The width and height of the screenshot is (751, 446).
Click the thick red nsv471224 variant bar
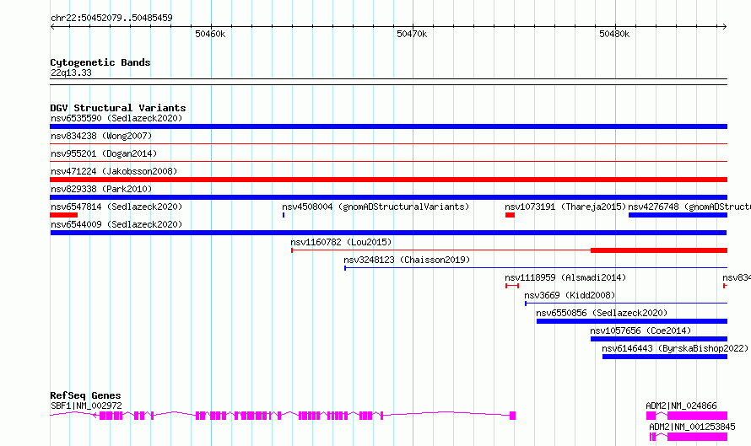pos(388,180)
